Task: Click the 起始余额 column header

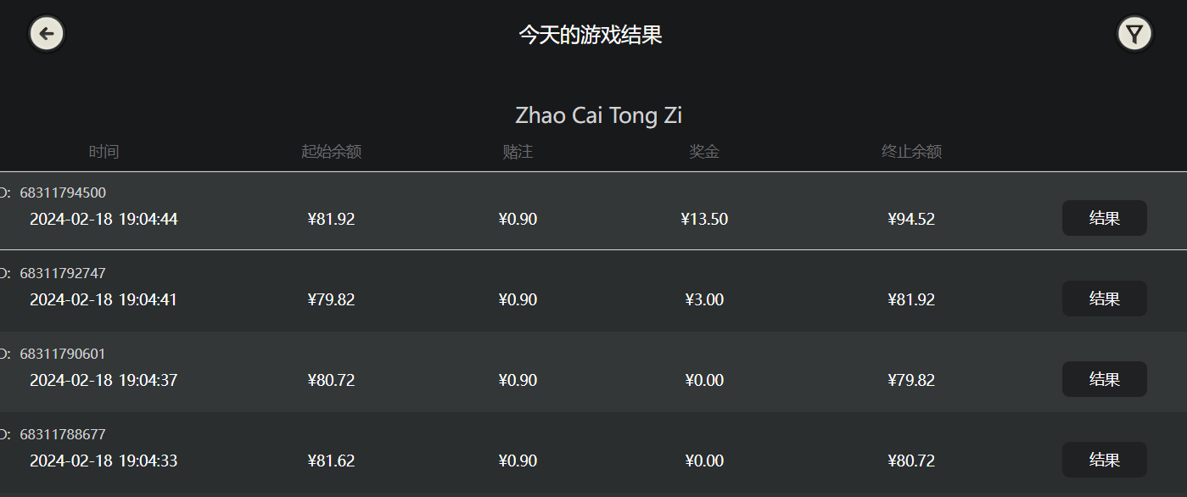Action: 332,152
